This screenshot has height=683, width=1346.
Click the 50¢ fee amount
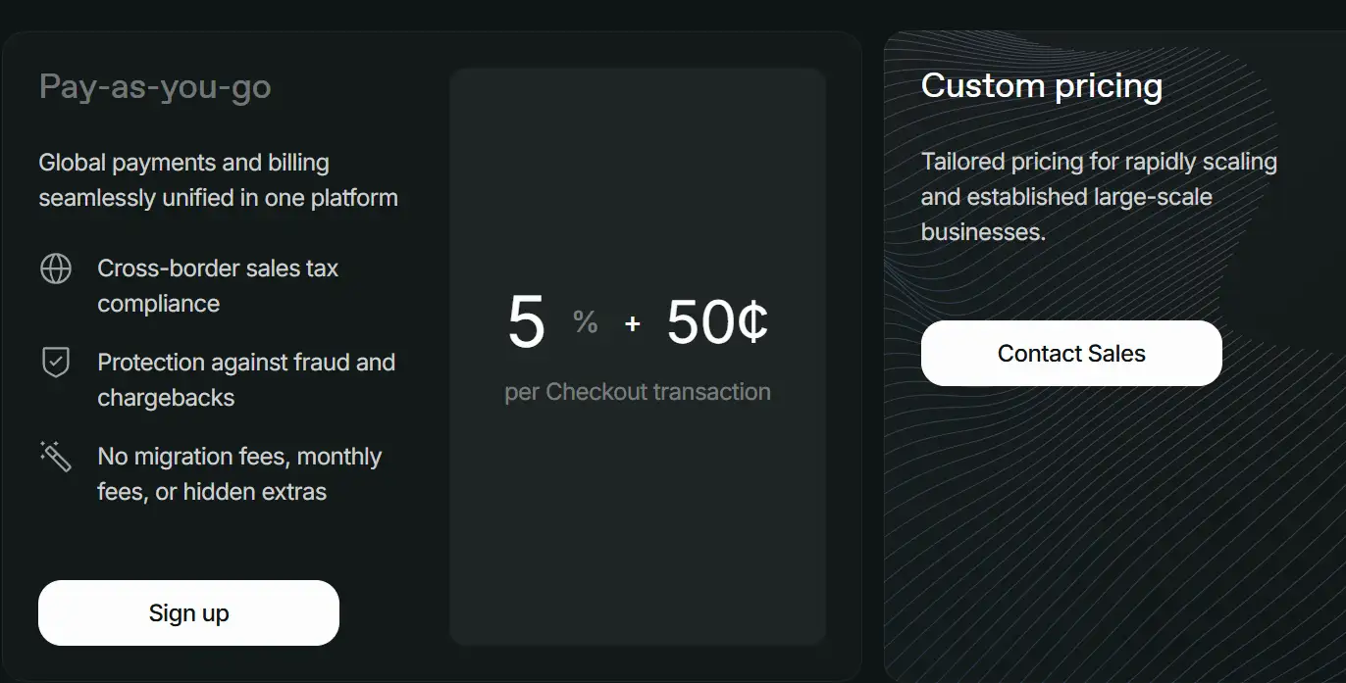(x=717, y=322)
